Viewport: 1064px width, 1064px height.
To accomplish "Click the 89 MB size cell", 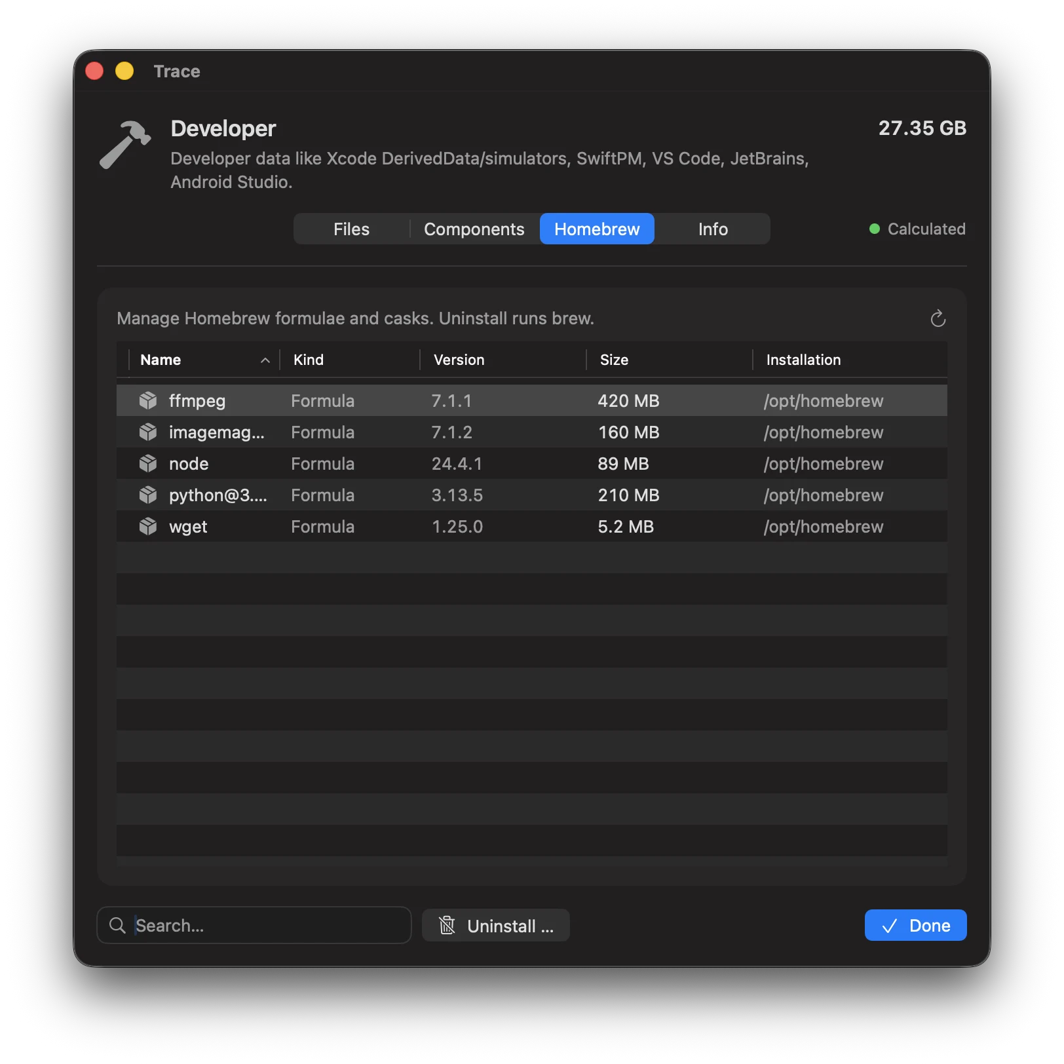I will [623, 464].
